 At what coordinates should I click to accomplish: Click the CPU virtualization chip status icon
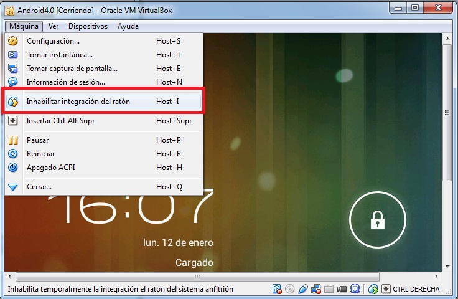tap(355, 289)
